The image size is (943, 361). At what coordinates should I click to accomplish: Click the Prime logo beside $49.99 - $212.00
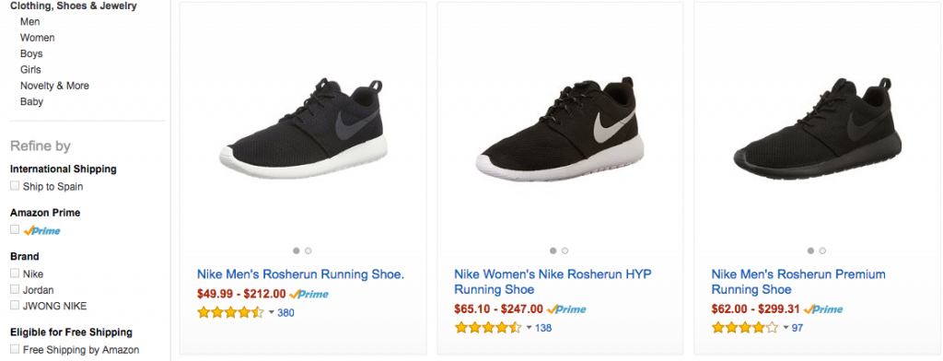309,294
